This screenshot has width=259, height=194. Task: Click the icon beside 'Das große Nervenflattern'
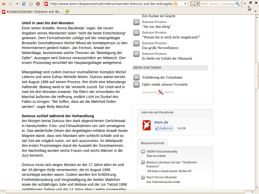pos(136,43)
